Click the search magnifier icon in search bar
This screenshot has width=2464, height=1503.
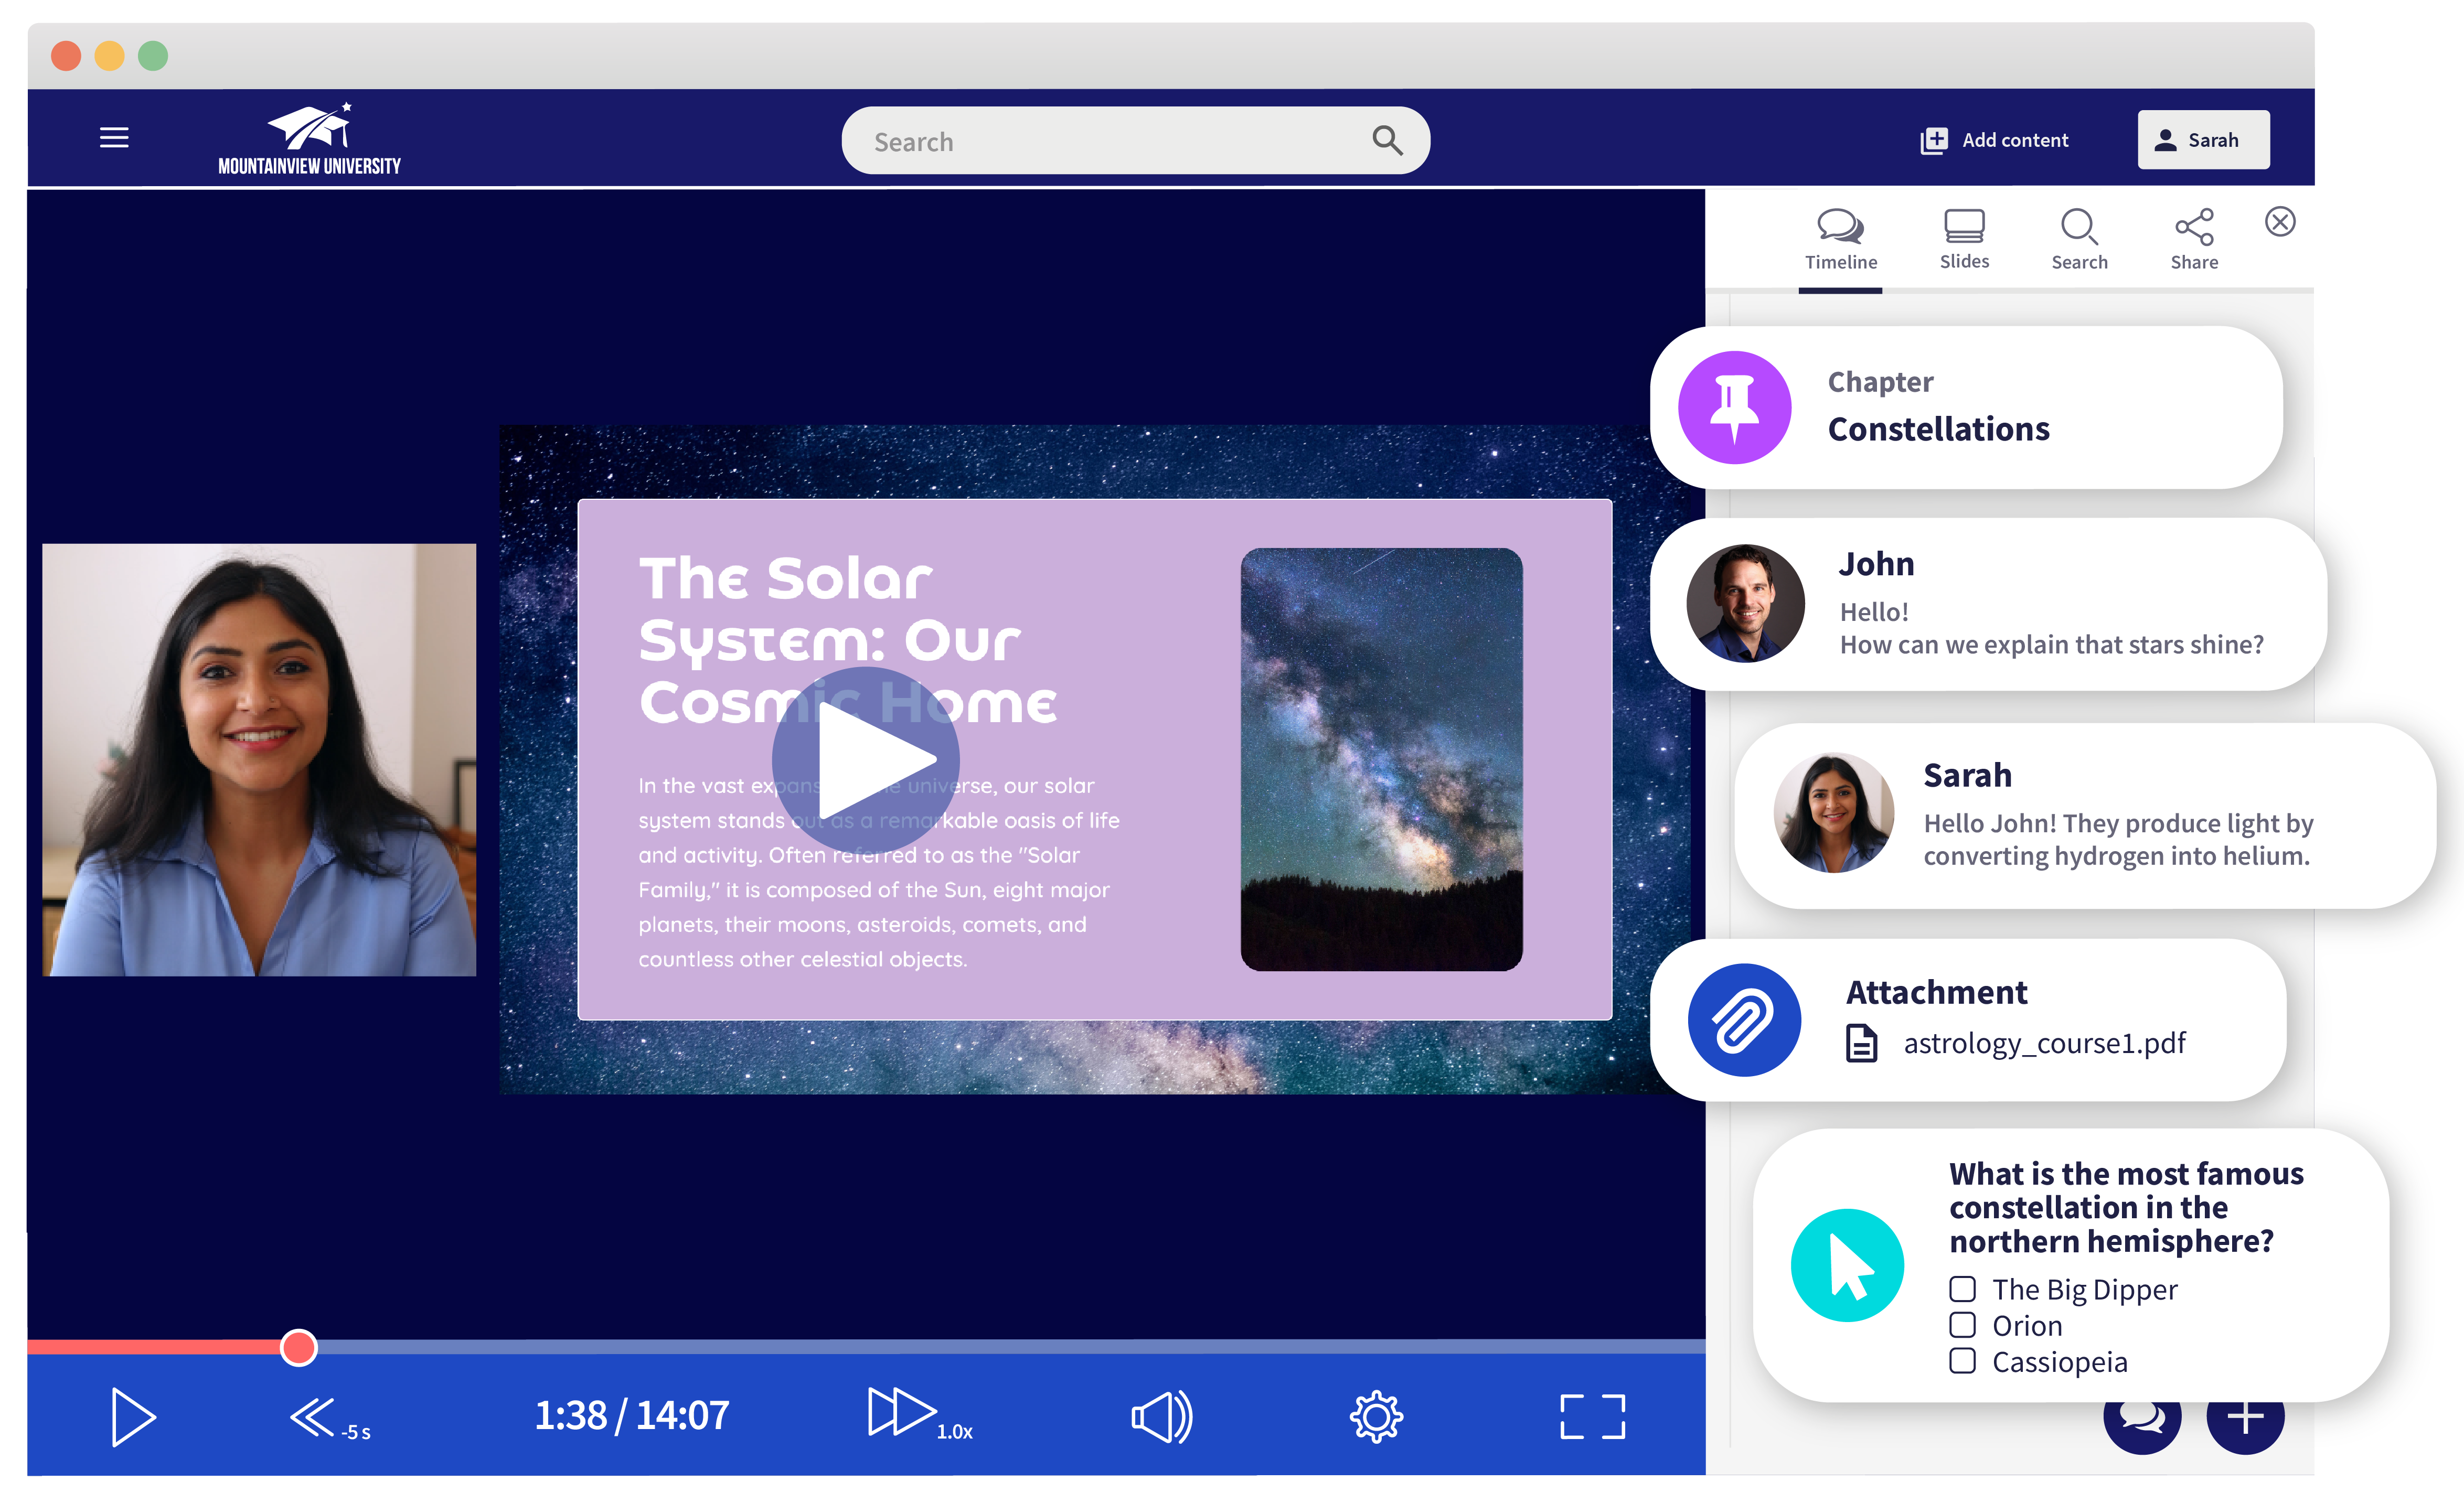[1386, 141]
